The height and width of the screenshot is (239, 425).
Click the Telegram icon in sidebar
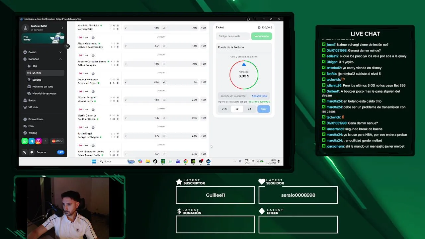coord(32,141)
